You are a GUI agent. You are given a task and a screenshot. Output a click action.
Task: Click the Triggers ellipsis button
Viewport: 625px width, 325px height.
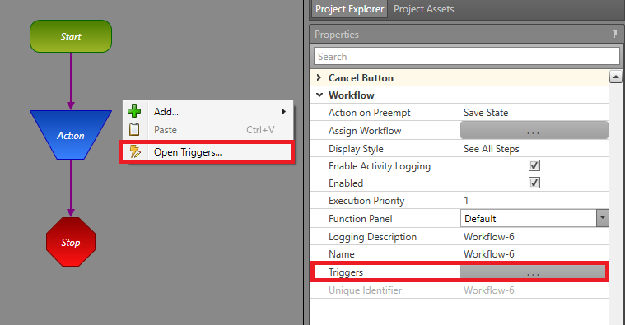coord(533,272)
